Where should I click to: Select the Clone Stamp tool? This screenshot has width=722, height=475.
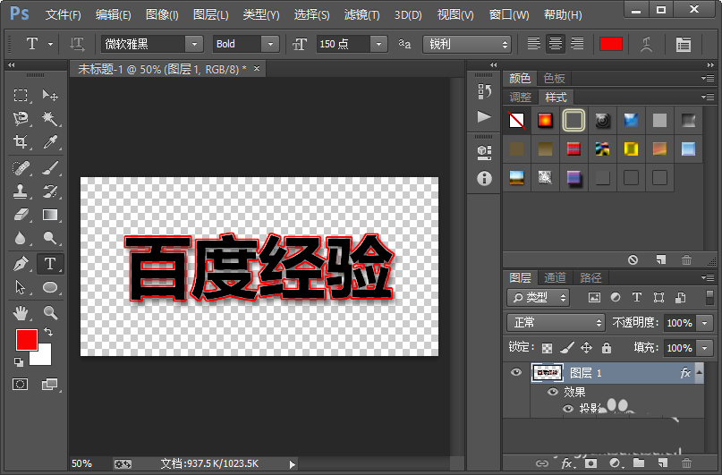coord(21,191)
